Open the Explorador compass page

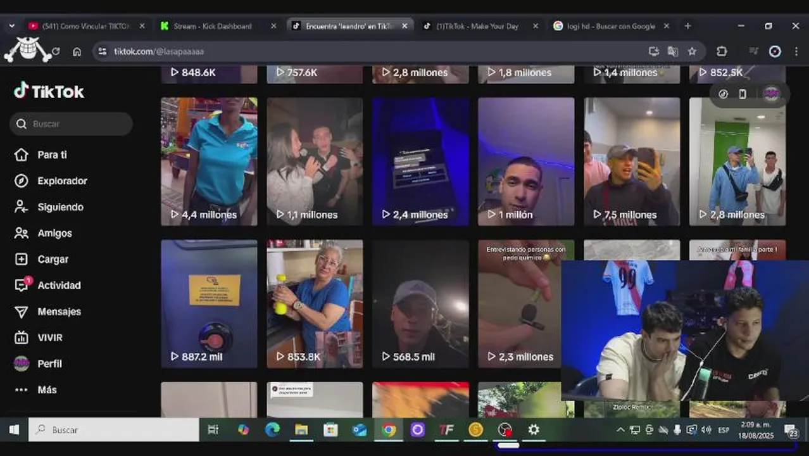[51, 180]
